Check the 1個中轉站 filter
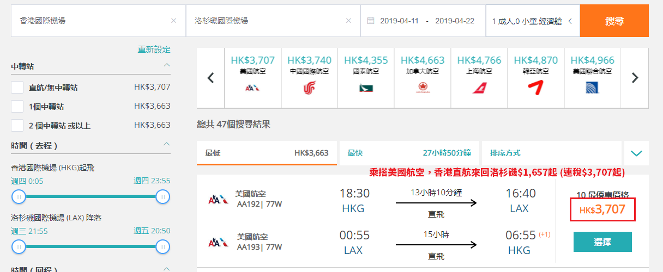Viewport: 663px width, 272px height. tap(17, 106)
